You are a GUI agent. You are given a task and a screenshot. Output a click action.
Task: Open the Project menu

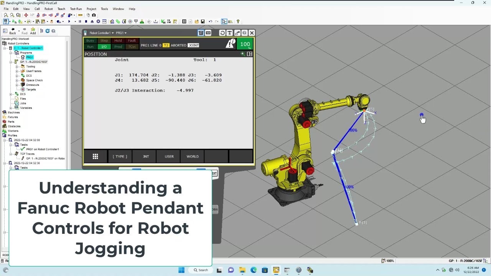click(x=91, y=9)
